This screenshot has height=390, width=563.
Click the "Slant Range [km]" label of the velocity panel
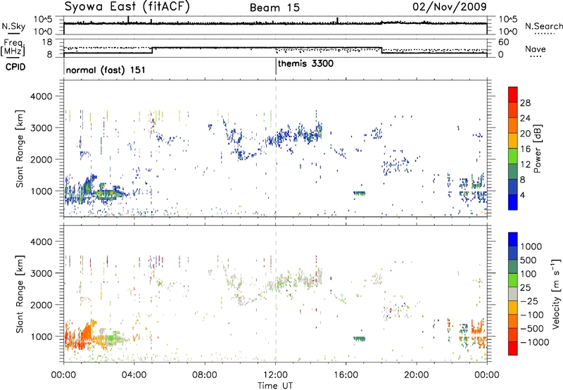(20, 294)
